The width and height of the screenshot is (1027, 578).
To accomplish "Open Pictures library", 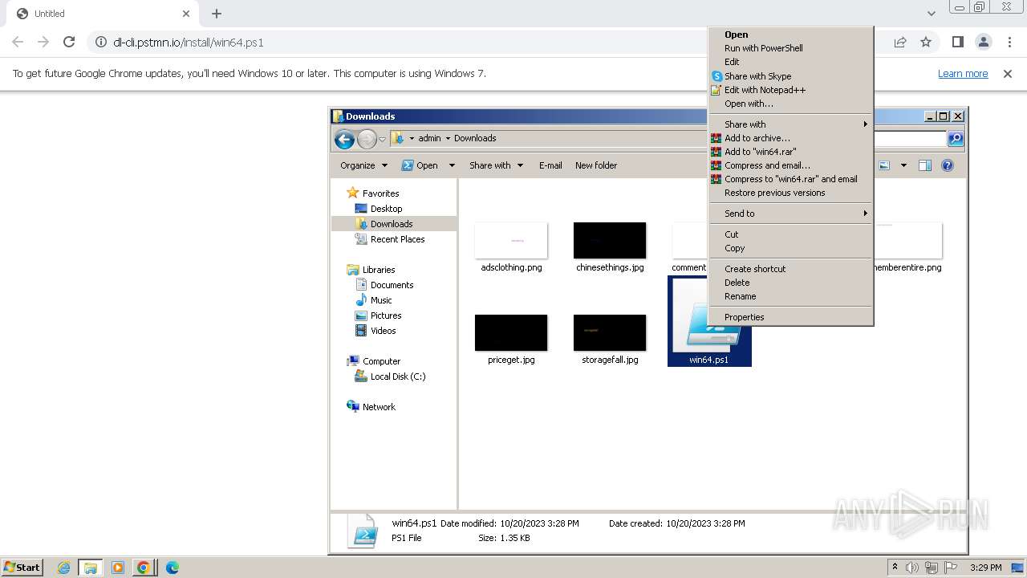I will 386,315.
